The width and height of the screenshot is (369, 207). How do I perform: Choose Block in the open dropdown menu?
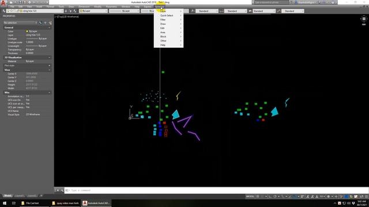tap(168, 37)
